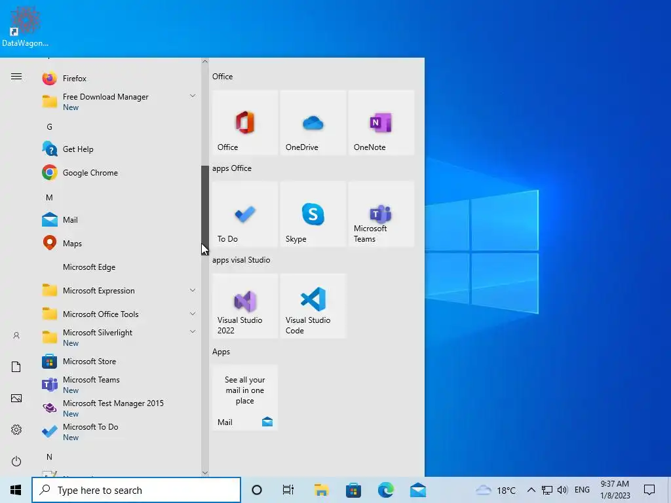Click the 'apps Office' group header
Image resolution: width=671 pixels, height=503 pixels.
coord(232,168)
